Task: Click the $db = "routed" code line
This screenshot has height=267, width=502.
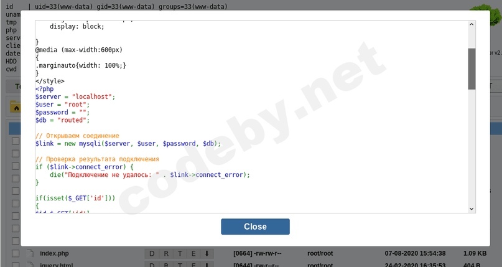Action: pyautogui.click(x=62, y=120)
